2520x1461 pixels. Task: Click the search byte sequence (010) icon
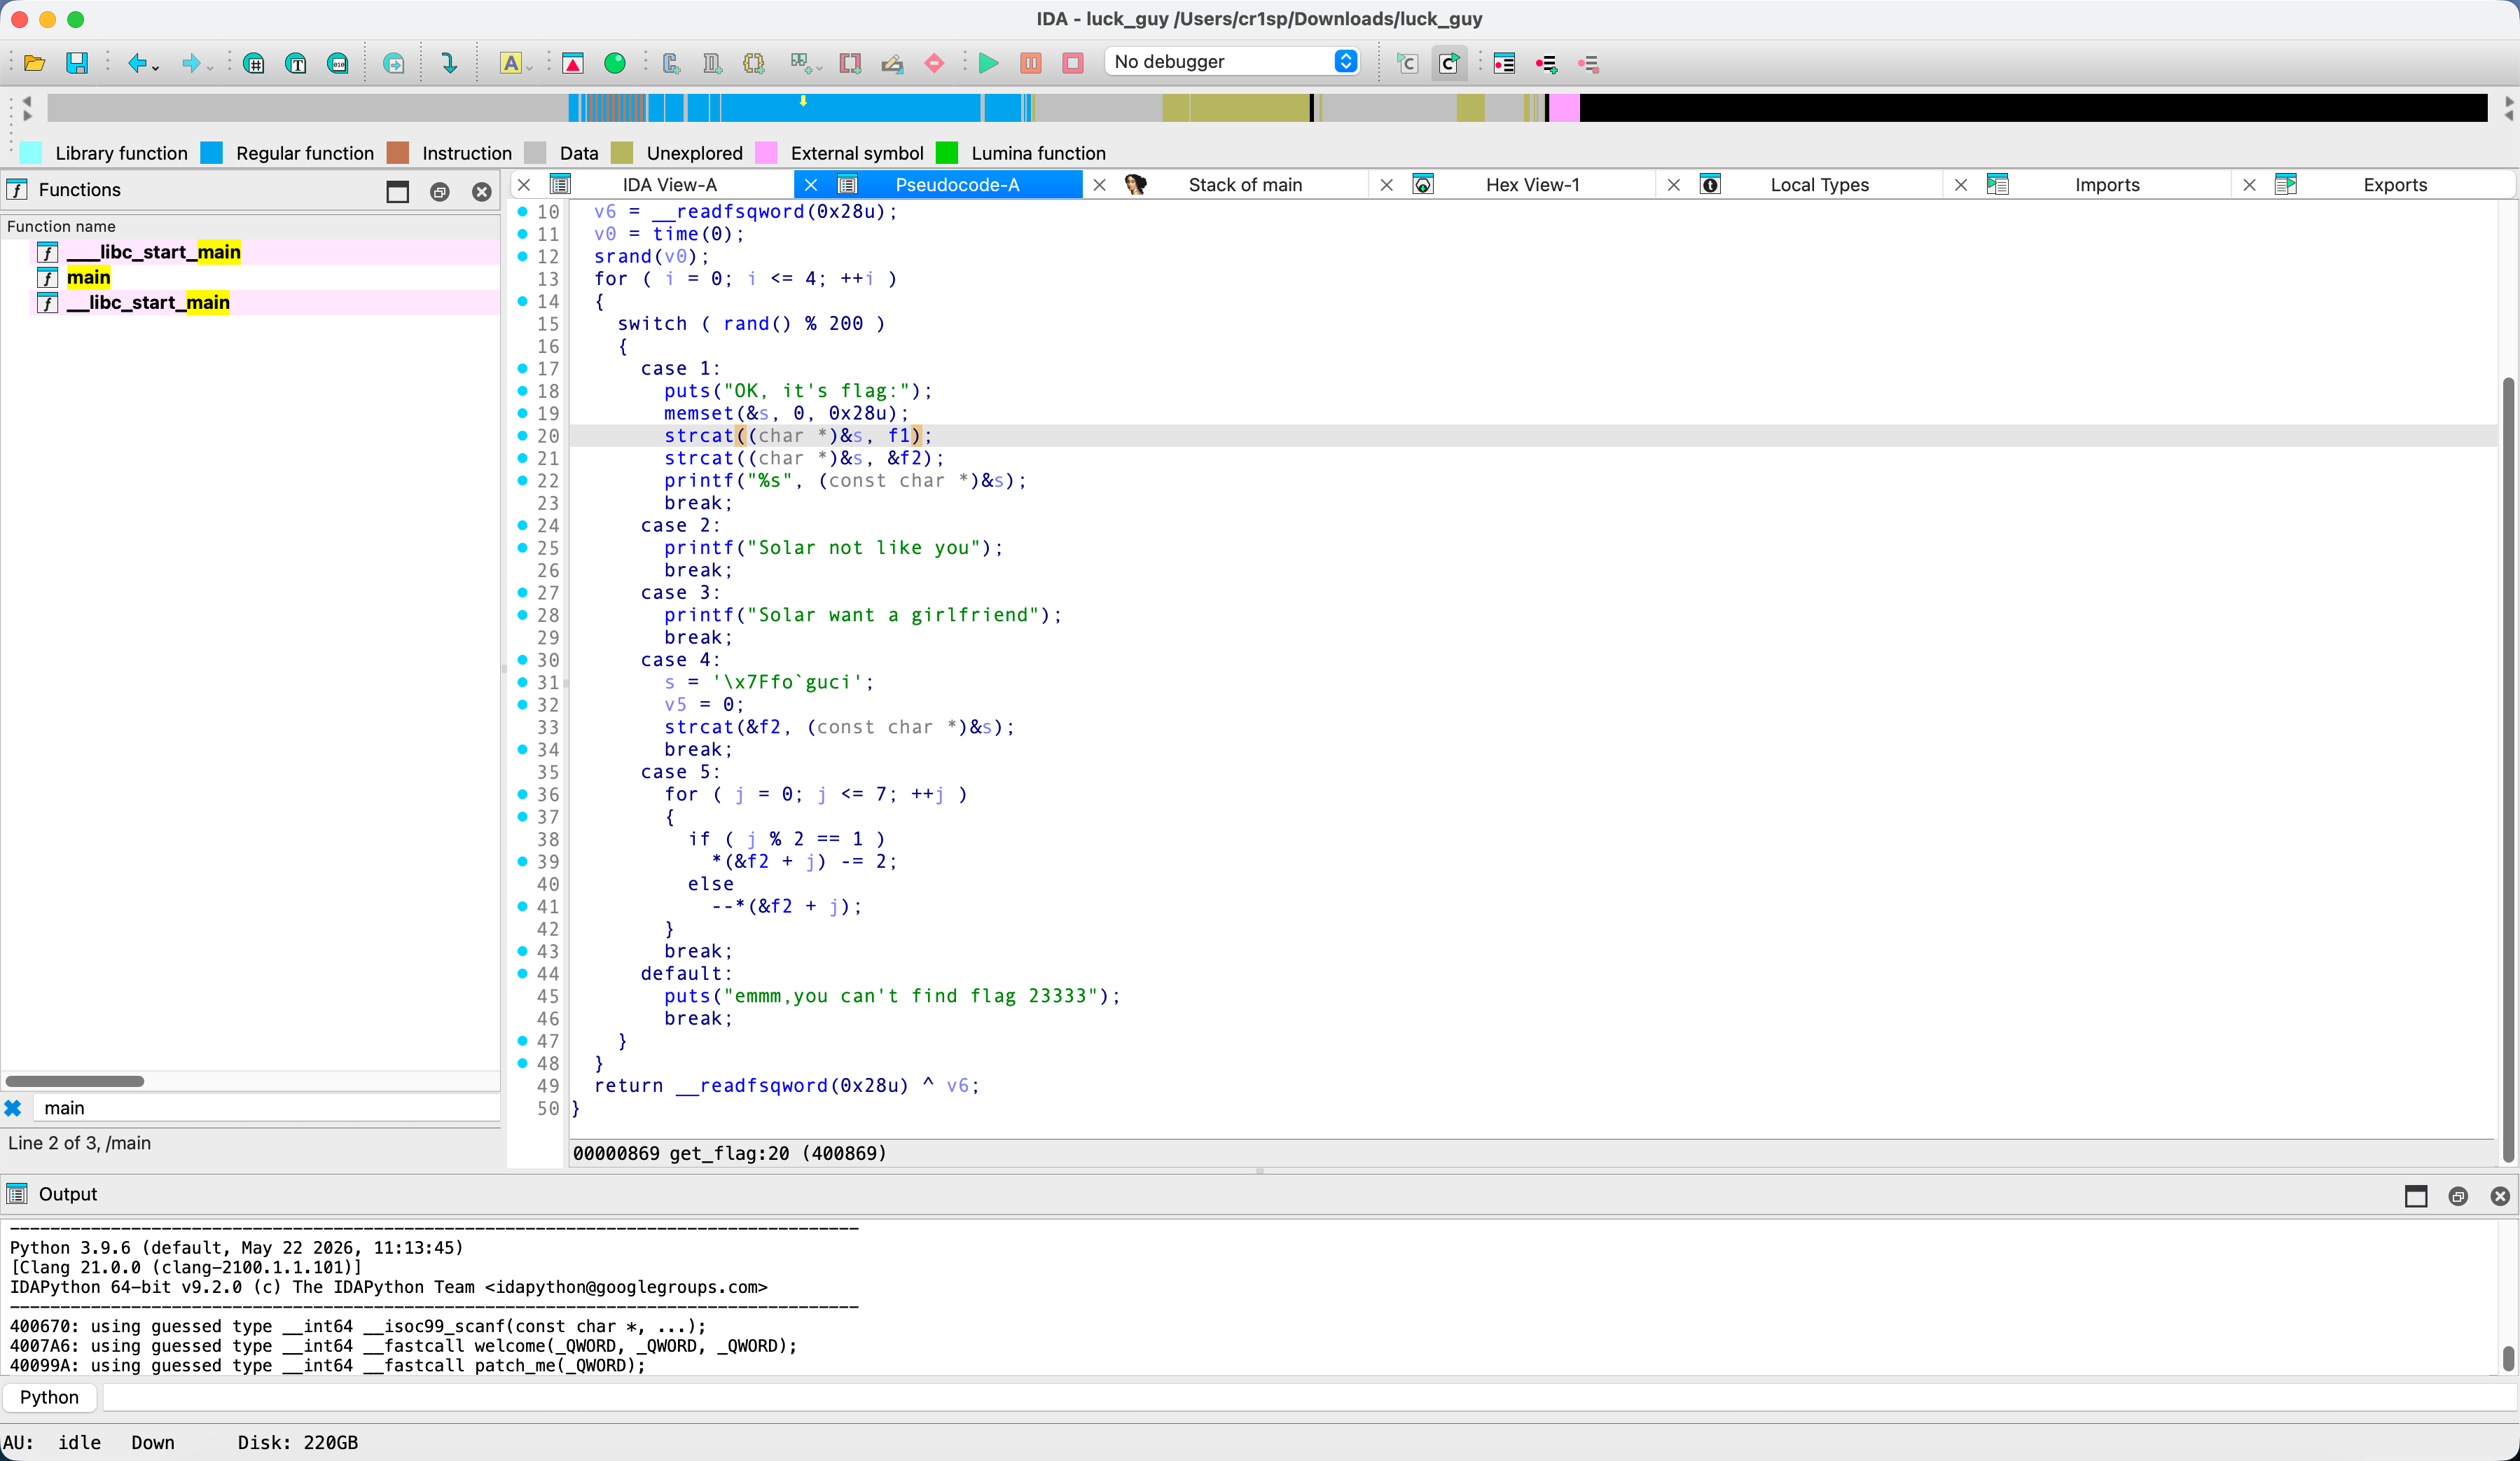click(x=338, y=63)
